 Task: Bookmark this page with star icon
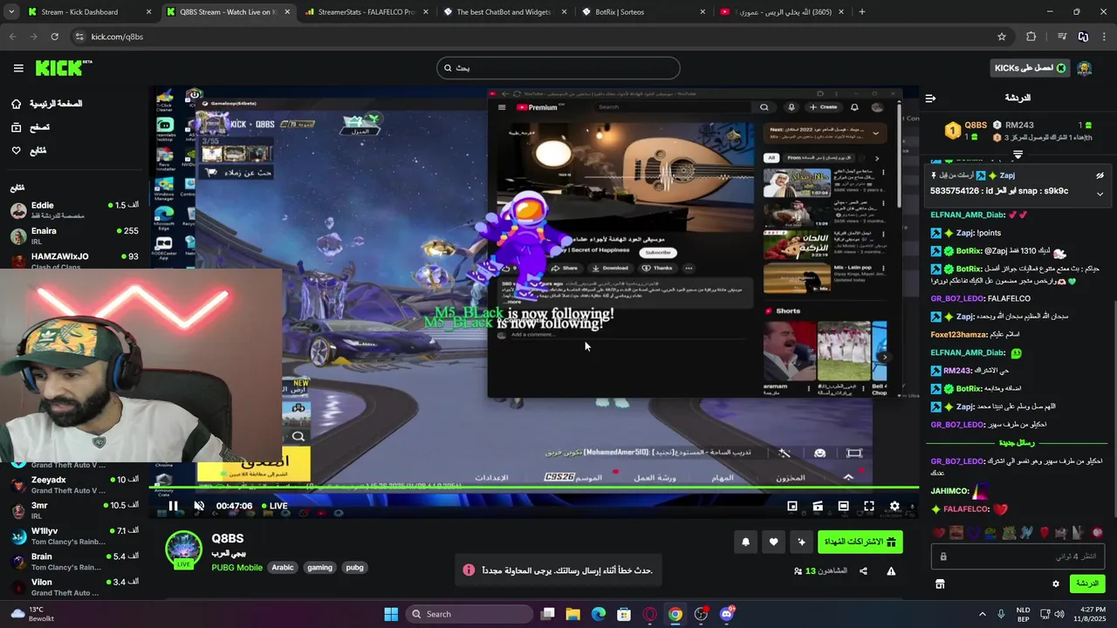(1002, 37)
